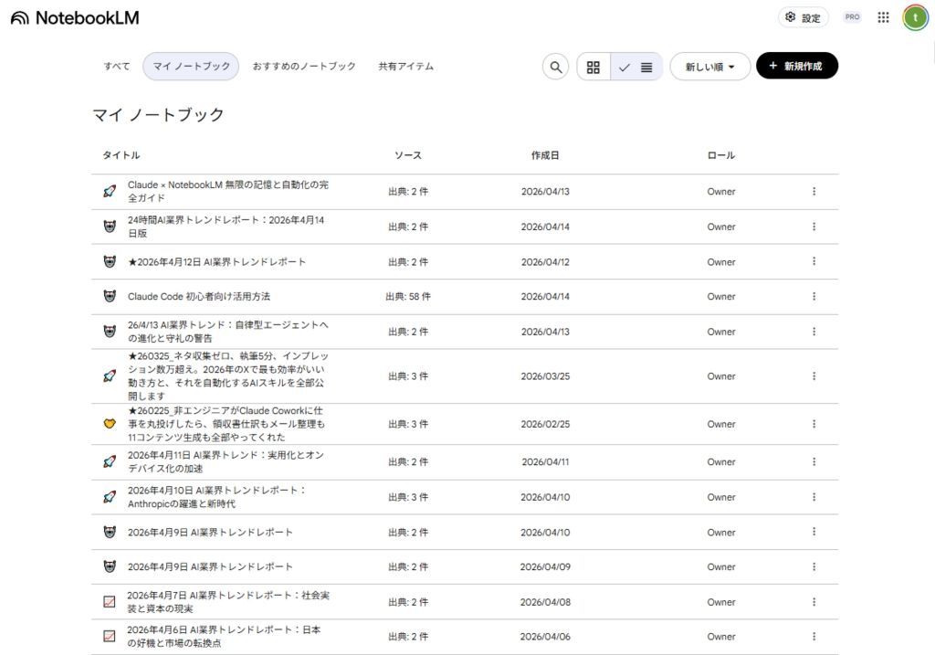Open Claude × NotebookLM 無限の記憶 notebook
The width and height of the screenshot is (935, 655).
227,192
